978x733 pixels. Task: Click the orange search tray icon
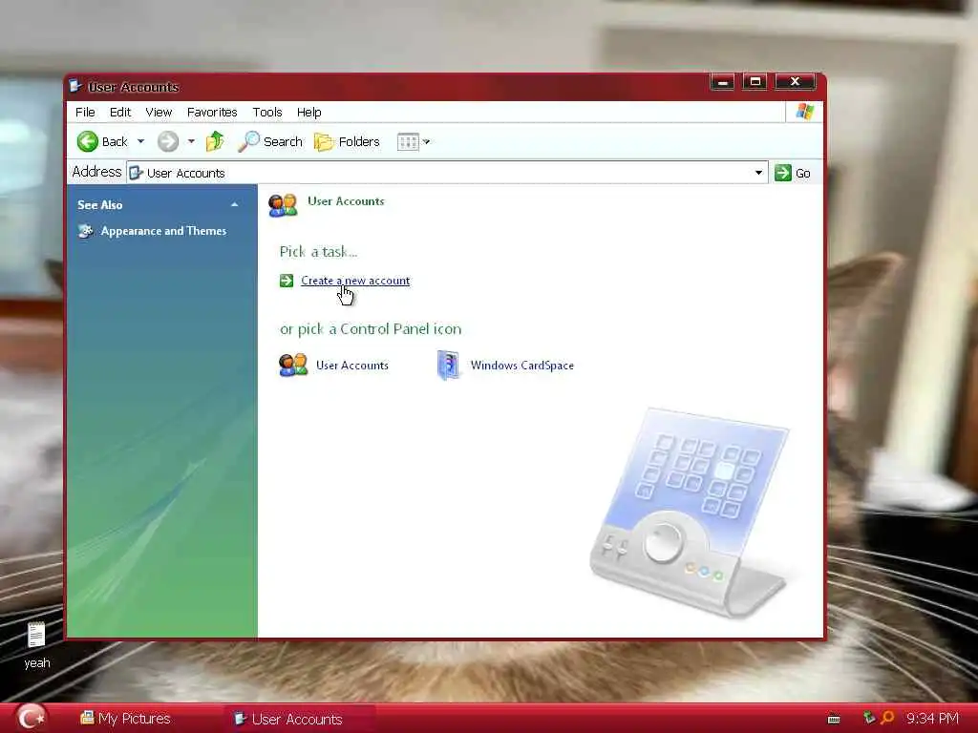tap(887, 718)
